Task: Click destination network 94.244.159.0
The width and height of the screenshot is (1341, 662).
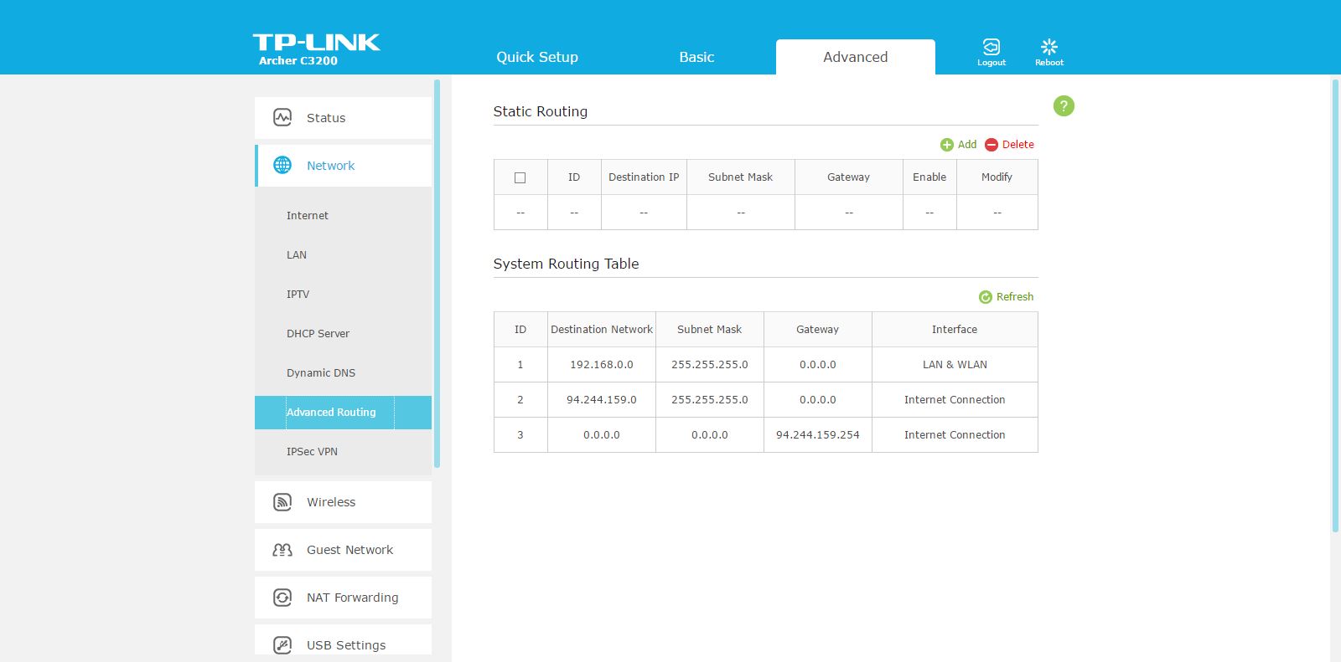Action: (x=602, y=400)
